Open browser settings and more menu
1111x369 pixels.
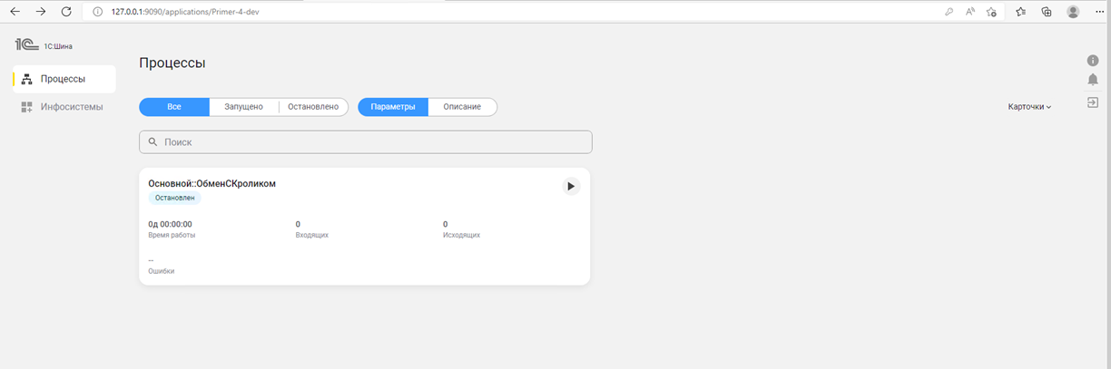coord(1098,12)
